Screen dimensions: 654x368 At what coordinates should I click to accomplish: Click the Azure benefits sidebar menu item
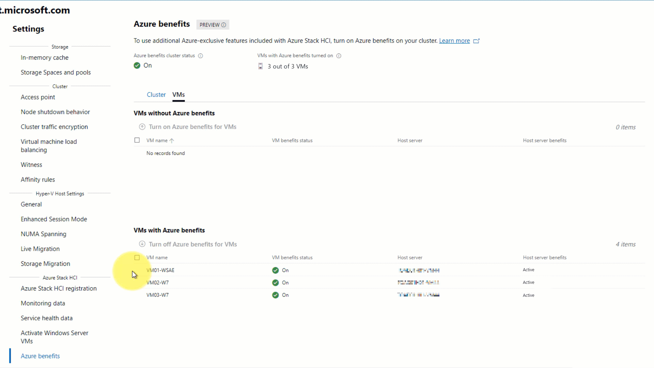pos(40,355)
